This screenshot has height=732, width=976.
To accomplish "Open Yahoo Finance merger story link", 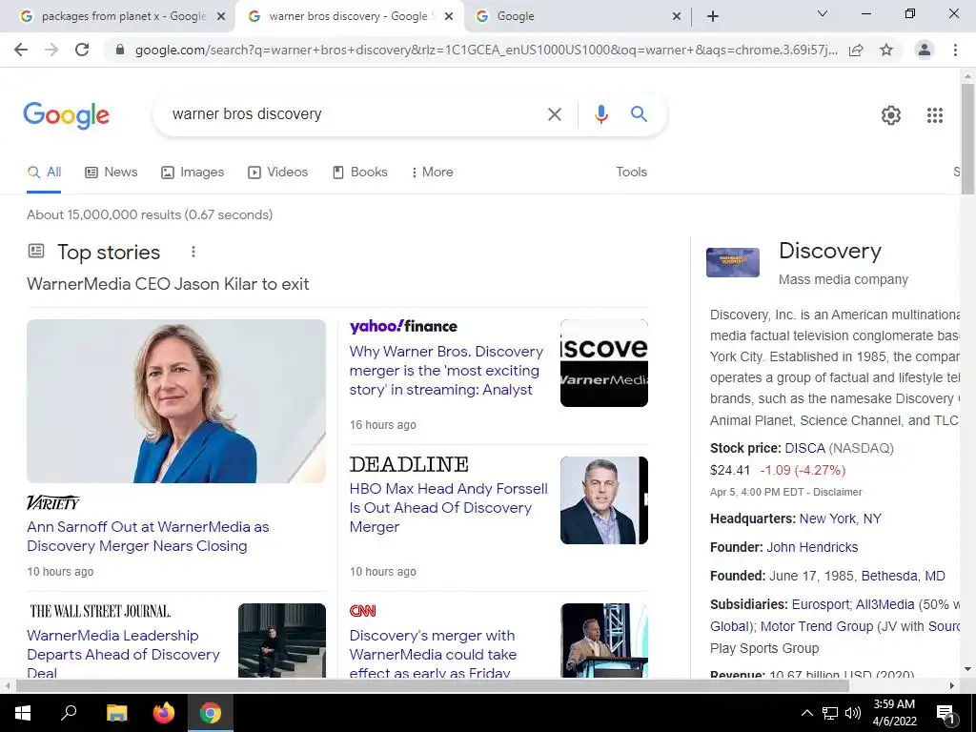I will [x=446, y=371].
